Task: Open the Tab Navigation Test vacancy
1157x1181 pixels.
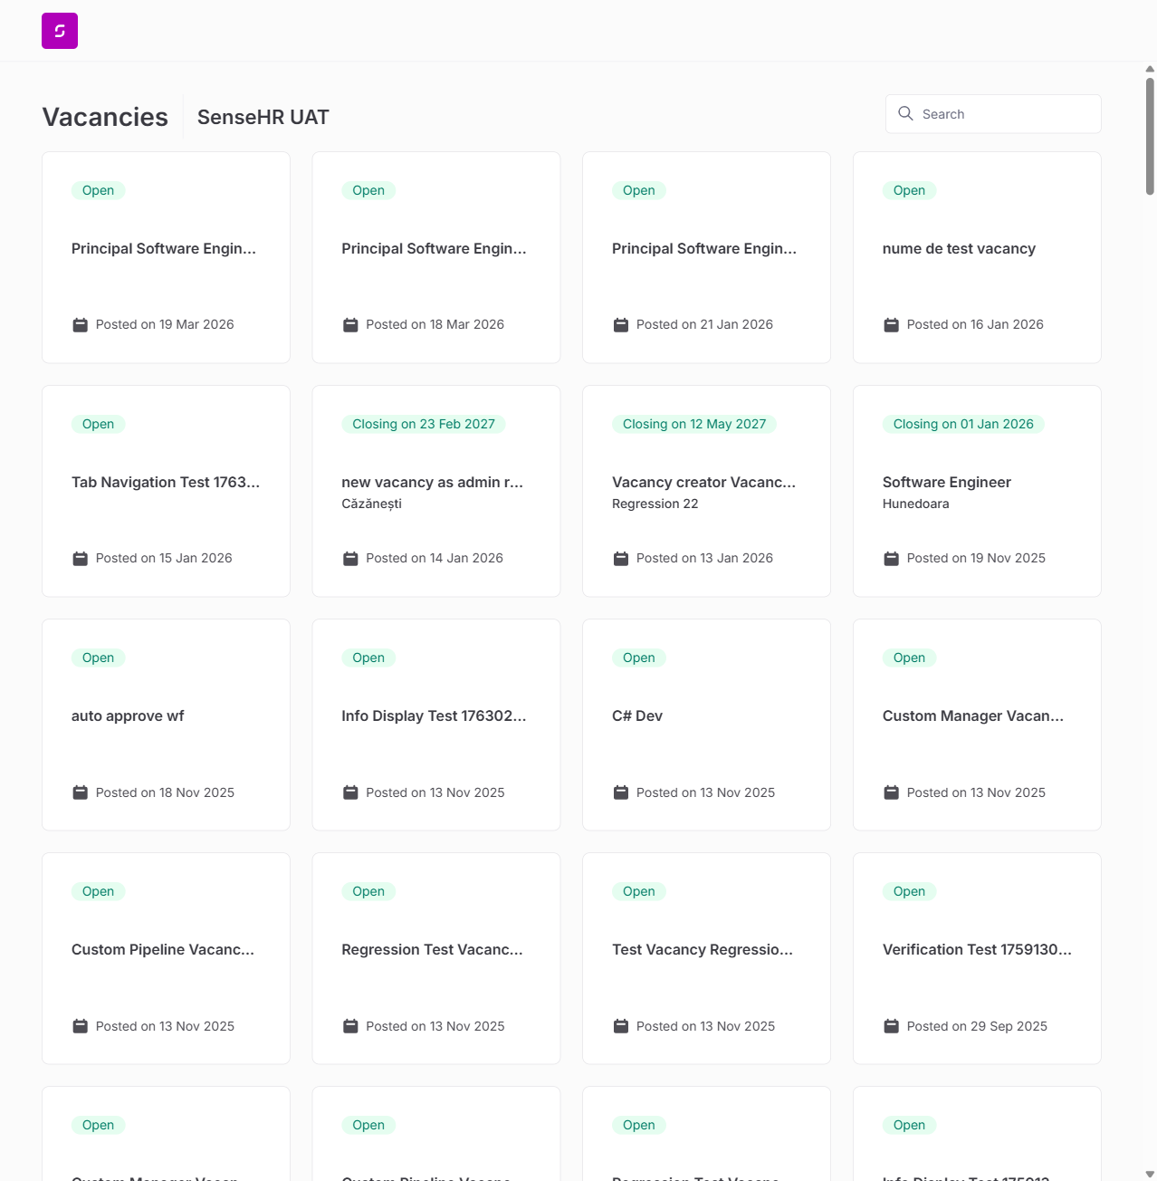Action: [x=166, y=491]
